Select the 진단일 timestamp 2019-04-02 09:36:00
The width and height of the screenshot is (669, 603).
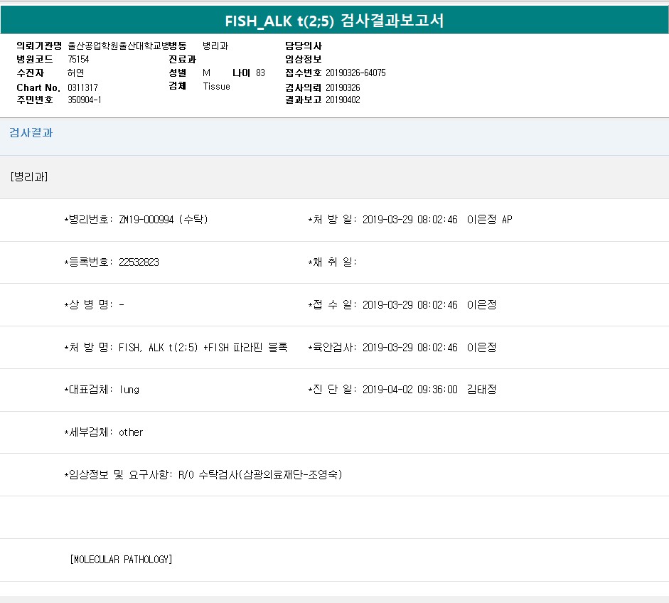pyautogui.click(x=410, y=390)
